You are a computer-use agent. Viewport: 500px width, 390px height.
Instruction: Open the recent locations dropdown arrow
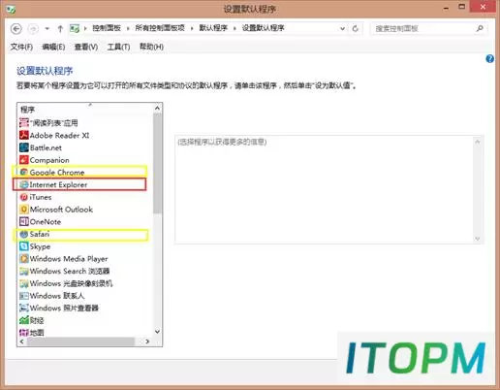[x=47, y=28]
